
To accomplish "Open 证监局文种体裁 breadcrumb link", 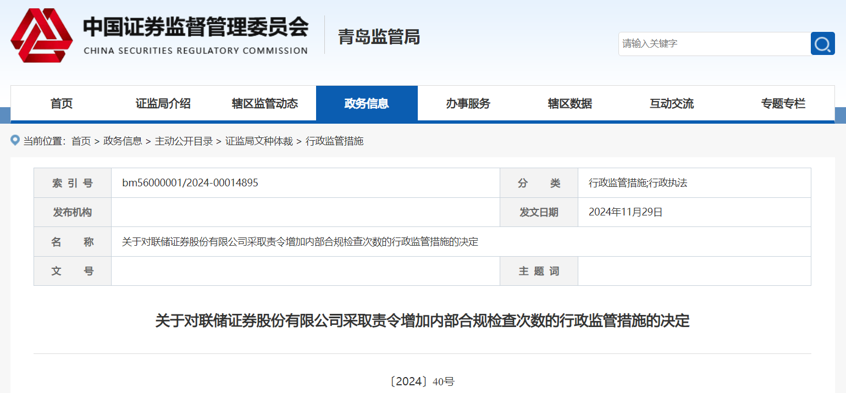I will [x=259, y=141].
